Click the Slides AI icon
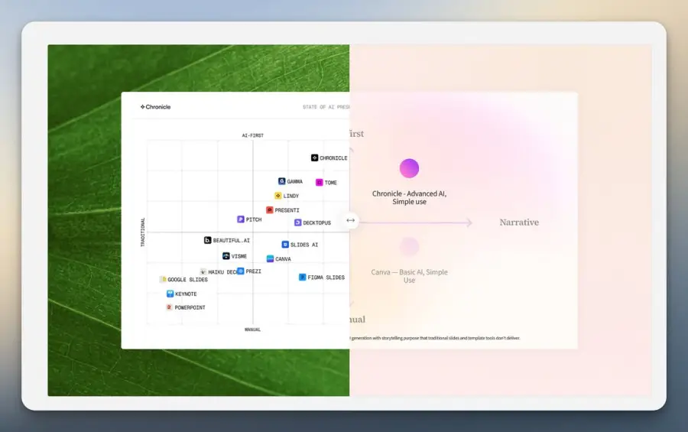The image size is (688, 432). 285,244
